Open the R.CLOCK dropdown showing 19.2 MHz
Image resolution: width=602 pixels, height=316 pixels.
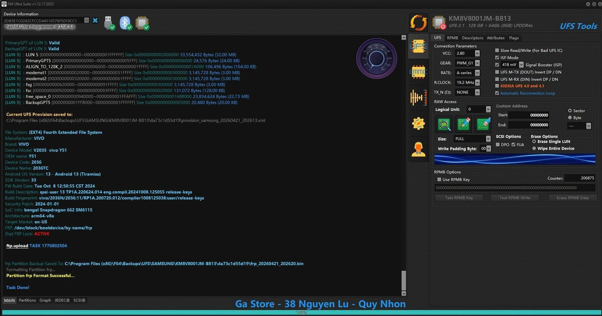pyautogui.click(x=477, y=83)
